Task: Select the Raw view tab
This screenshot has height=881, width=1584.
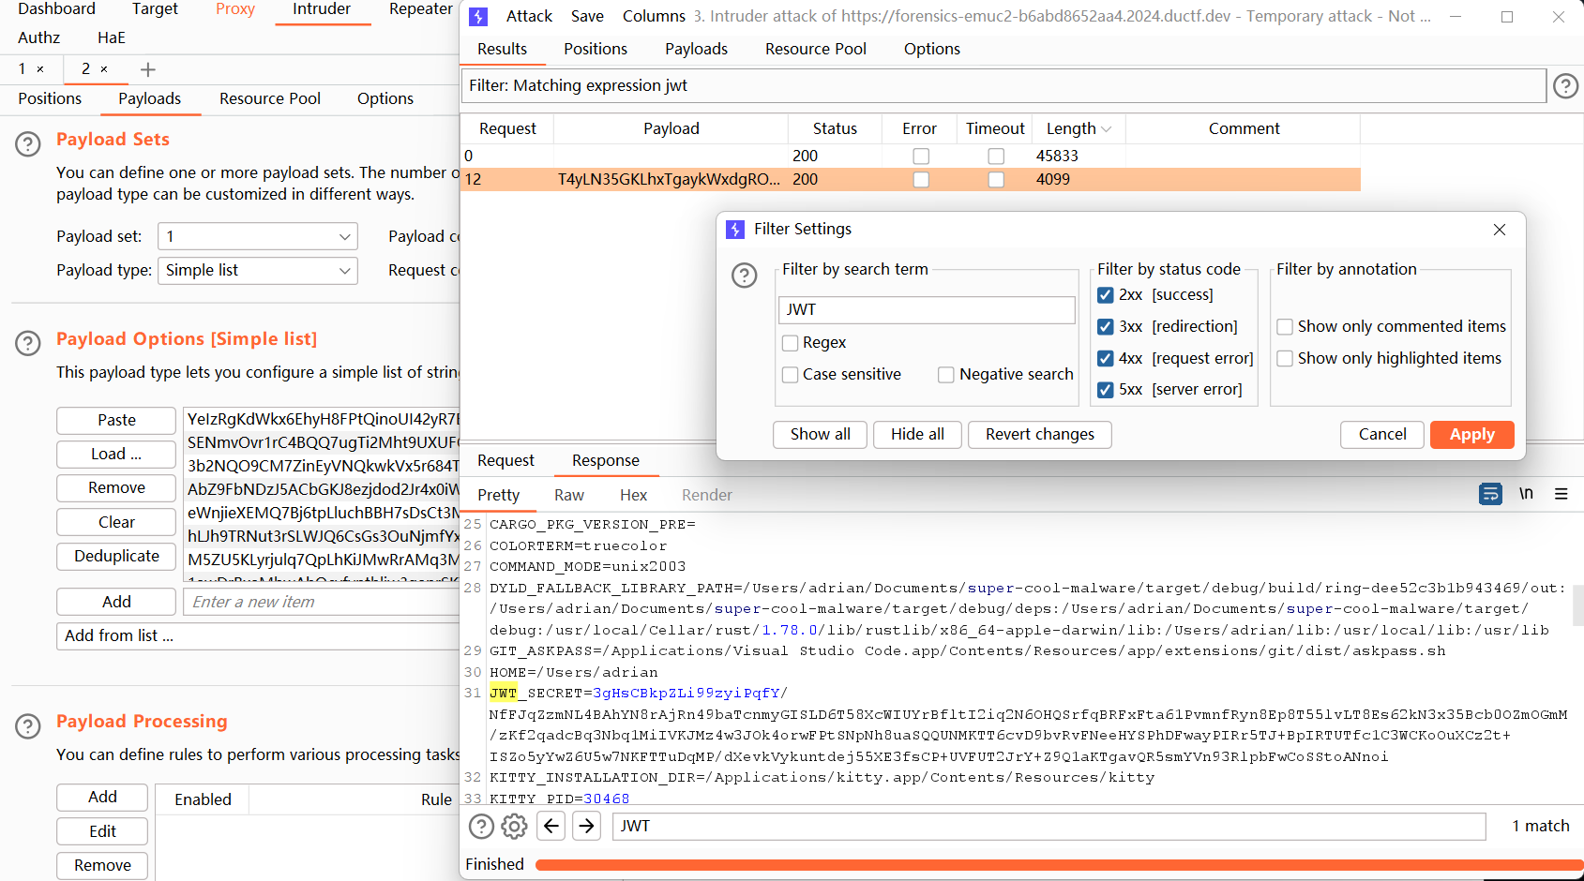Action: click(569, 496)
